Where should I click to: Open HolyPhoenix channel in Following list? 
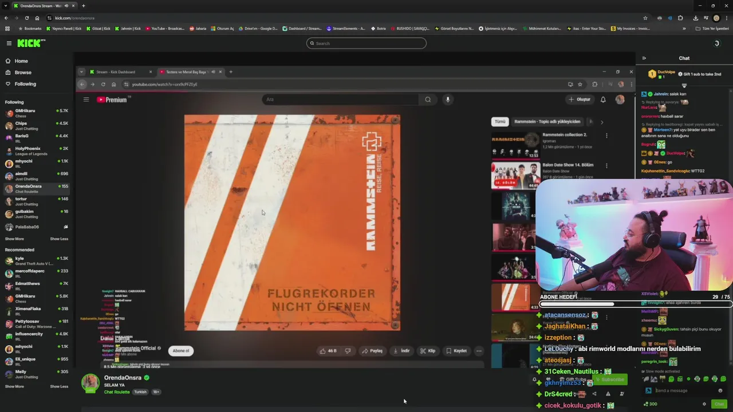click(x=37, y=150)
